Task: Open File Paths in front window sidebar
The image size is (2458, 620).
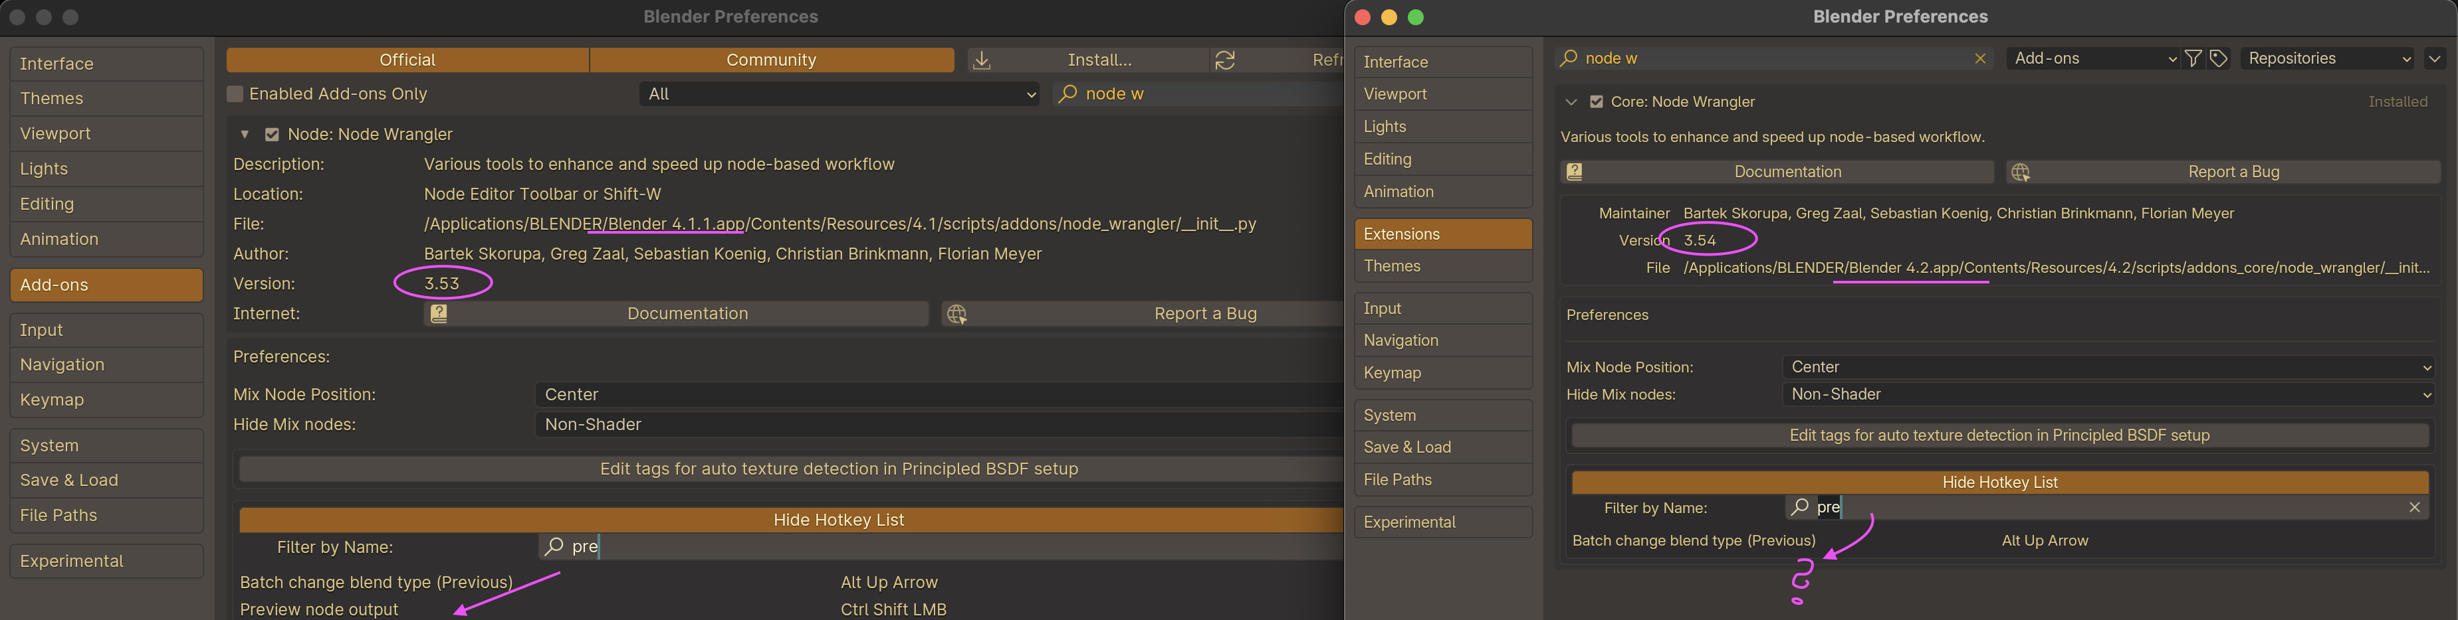Action: click(x=1443, y=480)
